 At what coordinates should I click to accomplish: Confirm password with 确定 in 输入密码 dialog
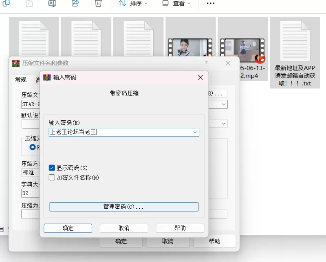[68, 228]
